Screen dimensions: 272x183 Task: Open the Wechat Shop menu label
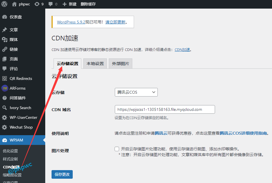coord(21,127)
